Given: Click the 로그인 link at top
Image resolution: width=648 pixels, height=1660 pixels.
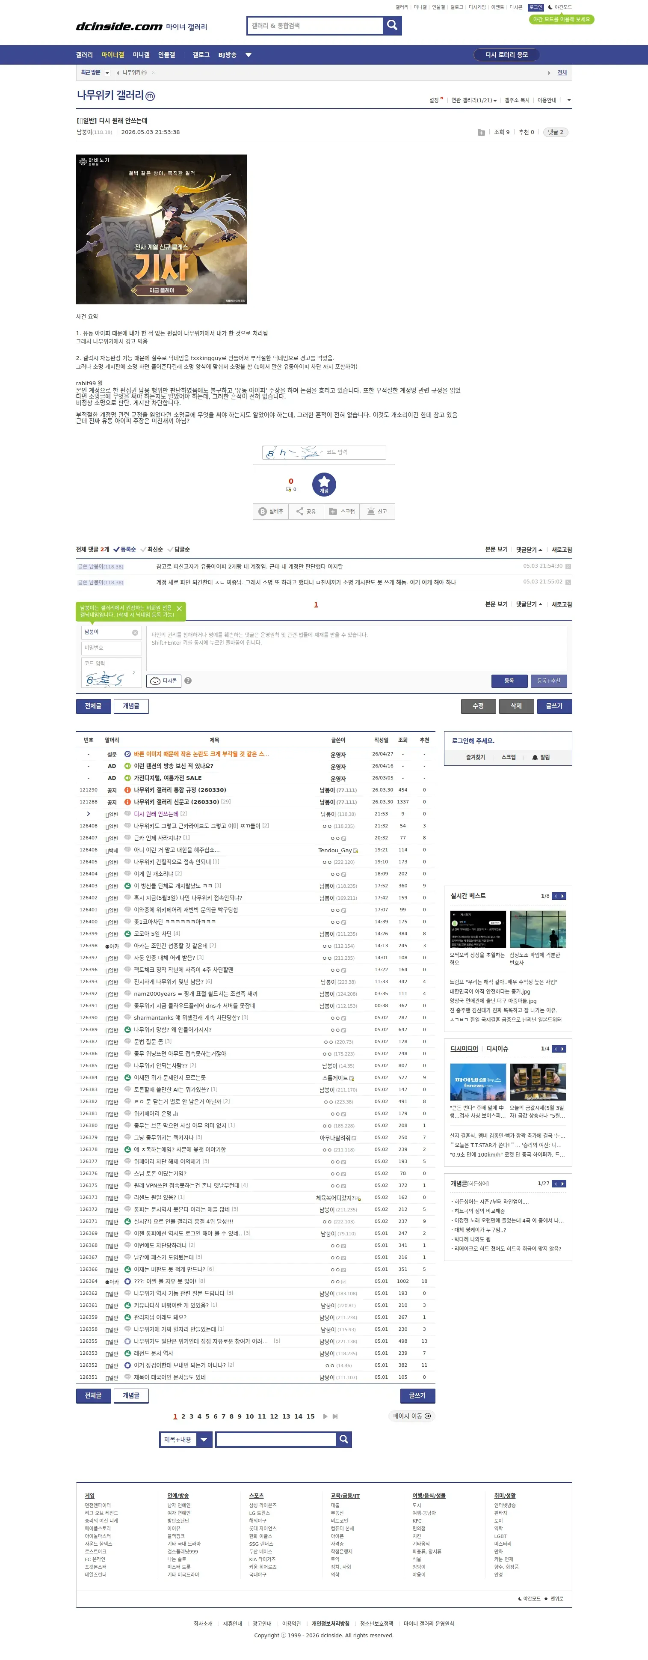Looking at the screenshot, I should click(536, 7).
